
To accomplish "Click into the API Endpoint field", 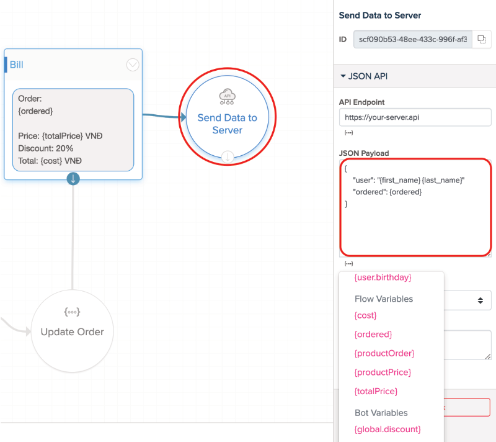I will pos(415,117).
